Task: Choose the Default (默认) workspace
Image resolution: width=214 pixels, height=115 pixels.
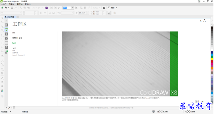Action: coord(14,43)
